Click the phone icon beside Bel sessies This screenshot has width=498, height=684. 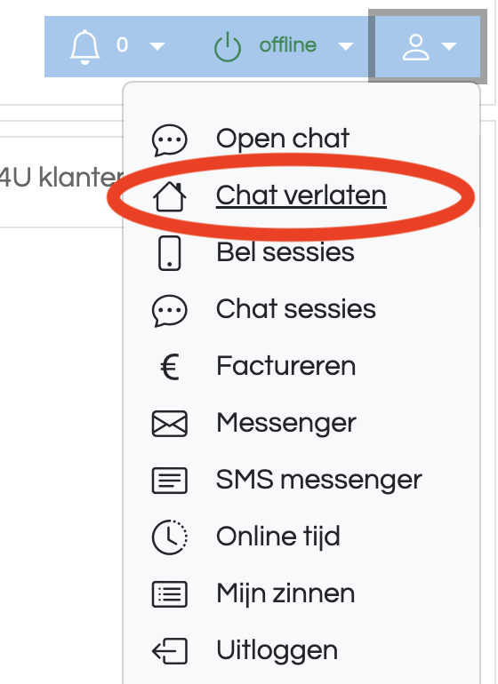pyautogui.click(x=170, y=253)
